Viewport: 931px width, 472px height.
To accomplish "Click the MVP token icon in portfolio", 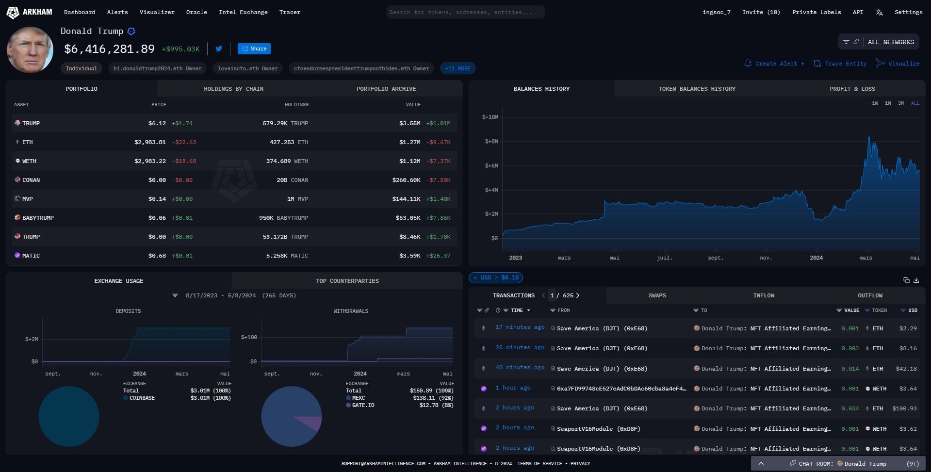I will 17,198.
